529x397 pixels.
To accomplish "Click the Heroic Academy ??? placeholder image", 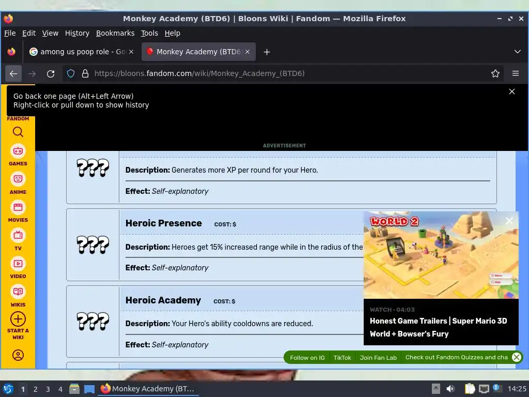I will [93, 321].
